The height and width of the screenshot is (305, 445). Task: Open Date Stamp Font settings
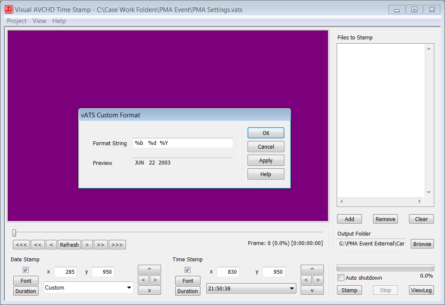(26, 281)
